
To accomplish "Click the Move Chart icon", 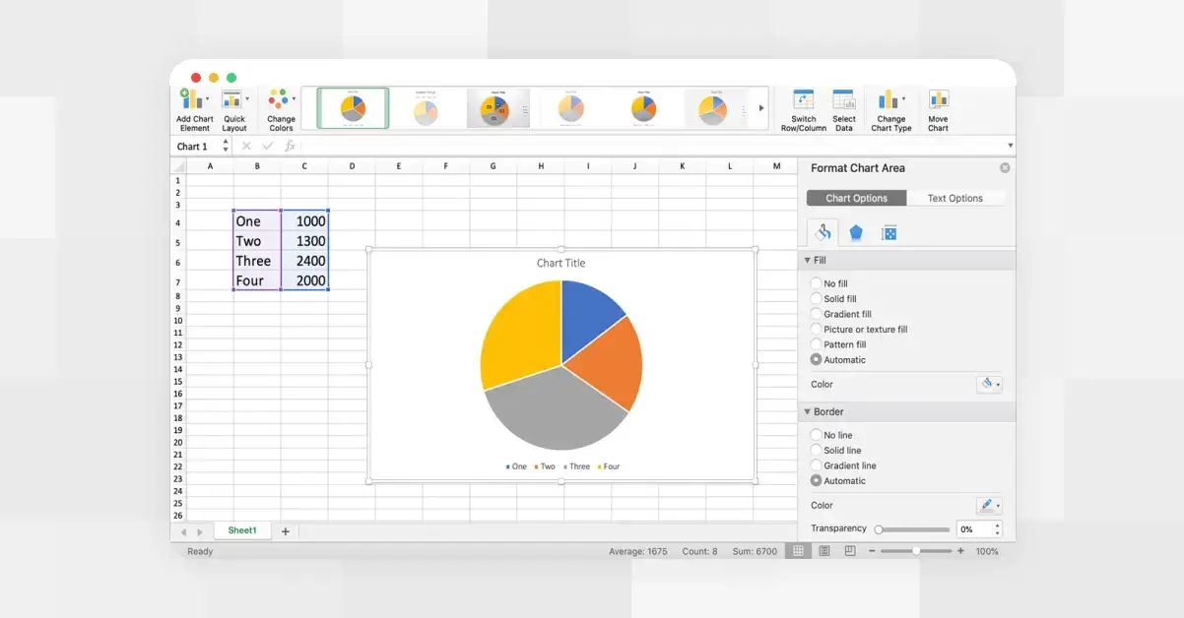I will click(937, 108).
